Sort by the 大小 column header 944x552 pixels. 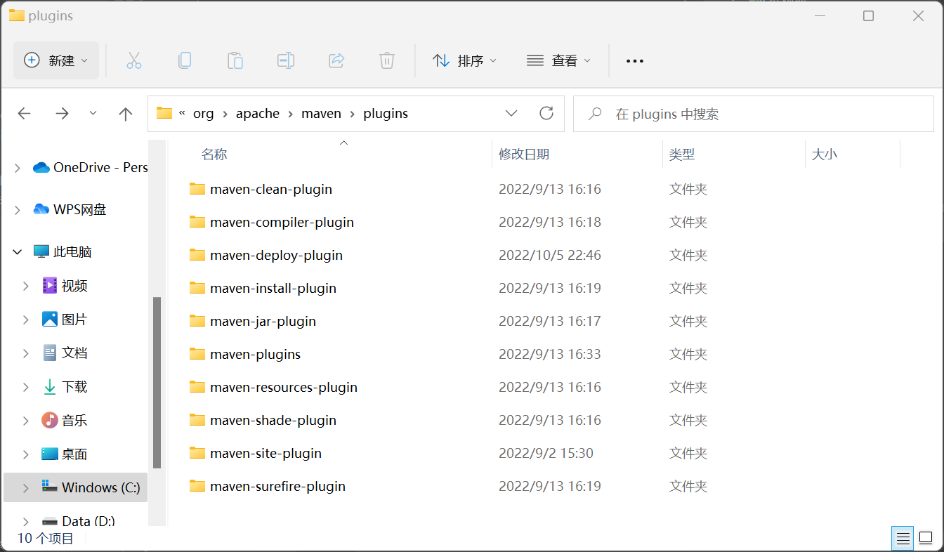(824, 155)
